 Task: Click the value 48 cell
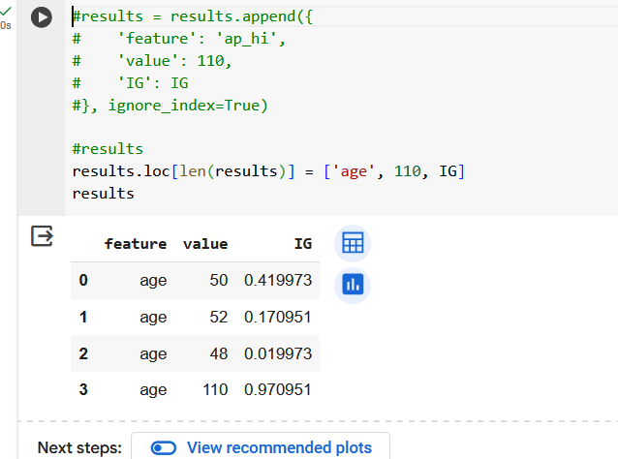[219, 353]
